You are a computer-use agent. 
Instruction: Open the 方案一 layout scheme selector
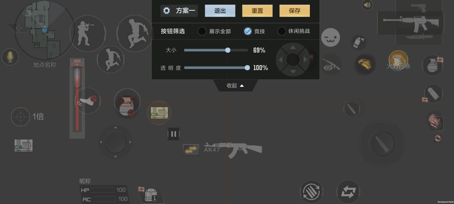pos(179,11)
